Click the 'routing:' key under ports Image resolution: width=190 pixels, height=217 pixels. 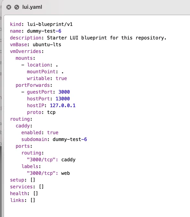click(x=33, y=153)
